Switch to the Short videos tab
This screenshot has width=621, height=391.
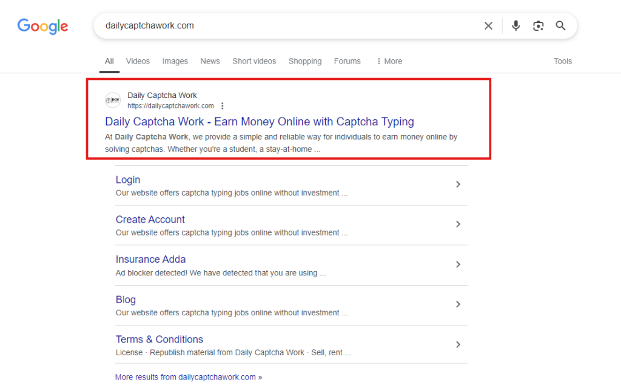[x=254, y=61]
